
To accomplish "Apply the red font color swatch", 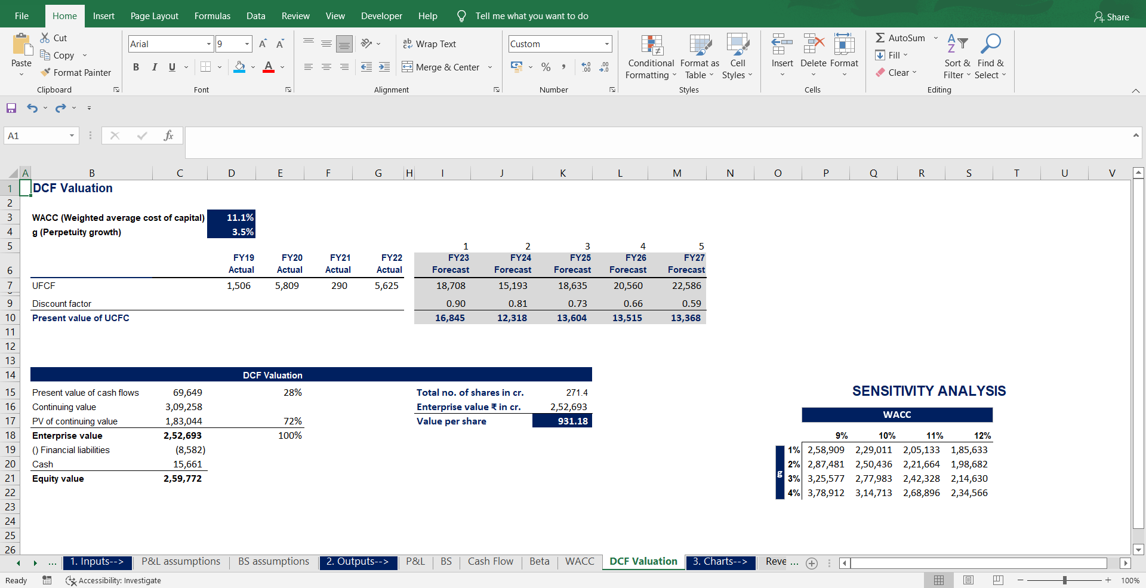I will pyautogui.click(x=269, y=67).
